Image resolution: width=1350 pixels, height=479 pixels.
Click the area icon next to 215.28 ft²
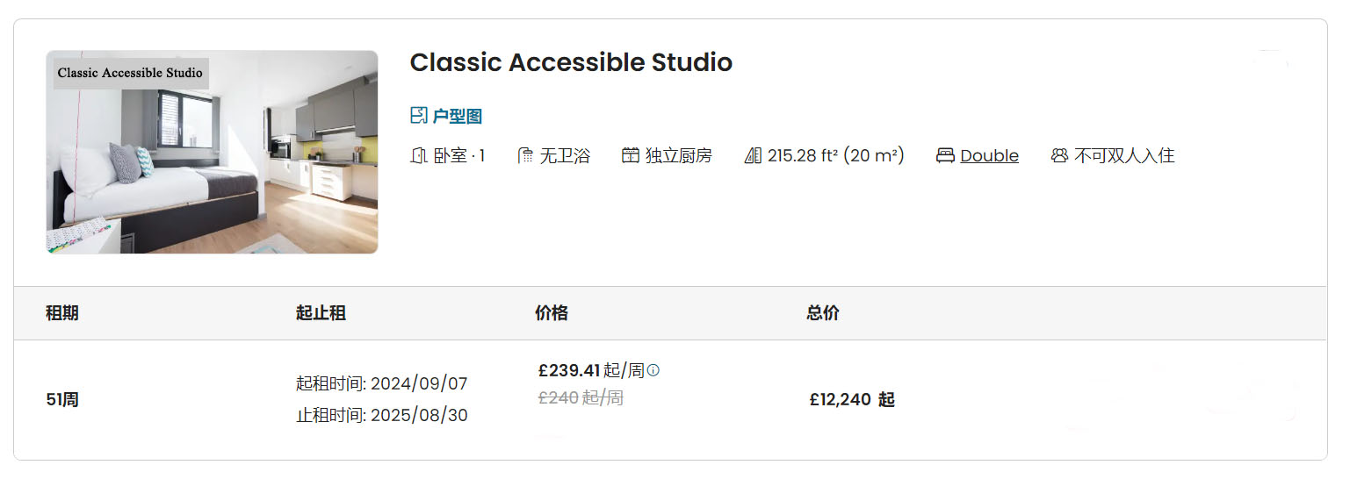(753, 156)
